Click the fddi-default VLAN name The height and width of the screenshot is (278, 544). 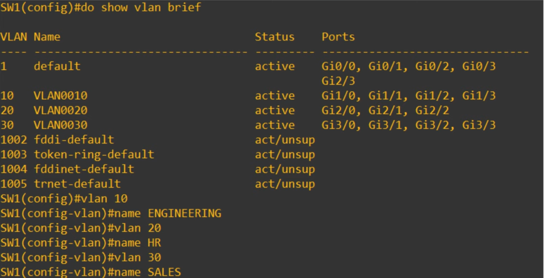coord(74,140)
